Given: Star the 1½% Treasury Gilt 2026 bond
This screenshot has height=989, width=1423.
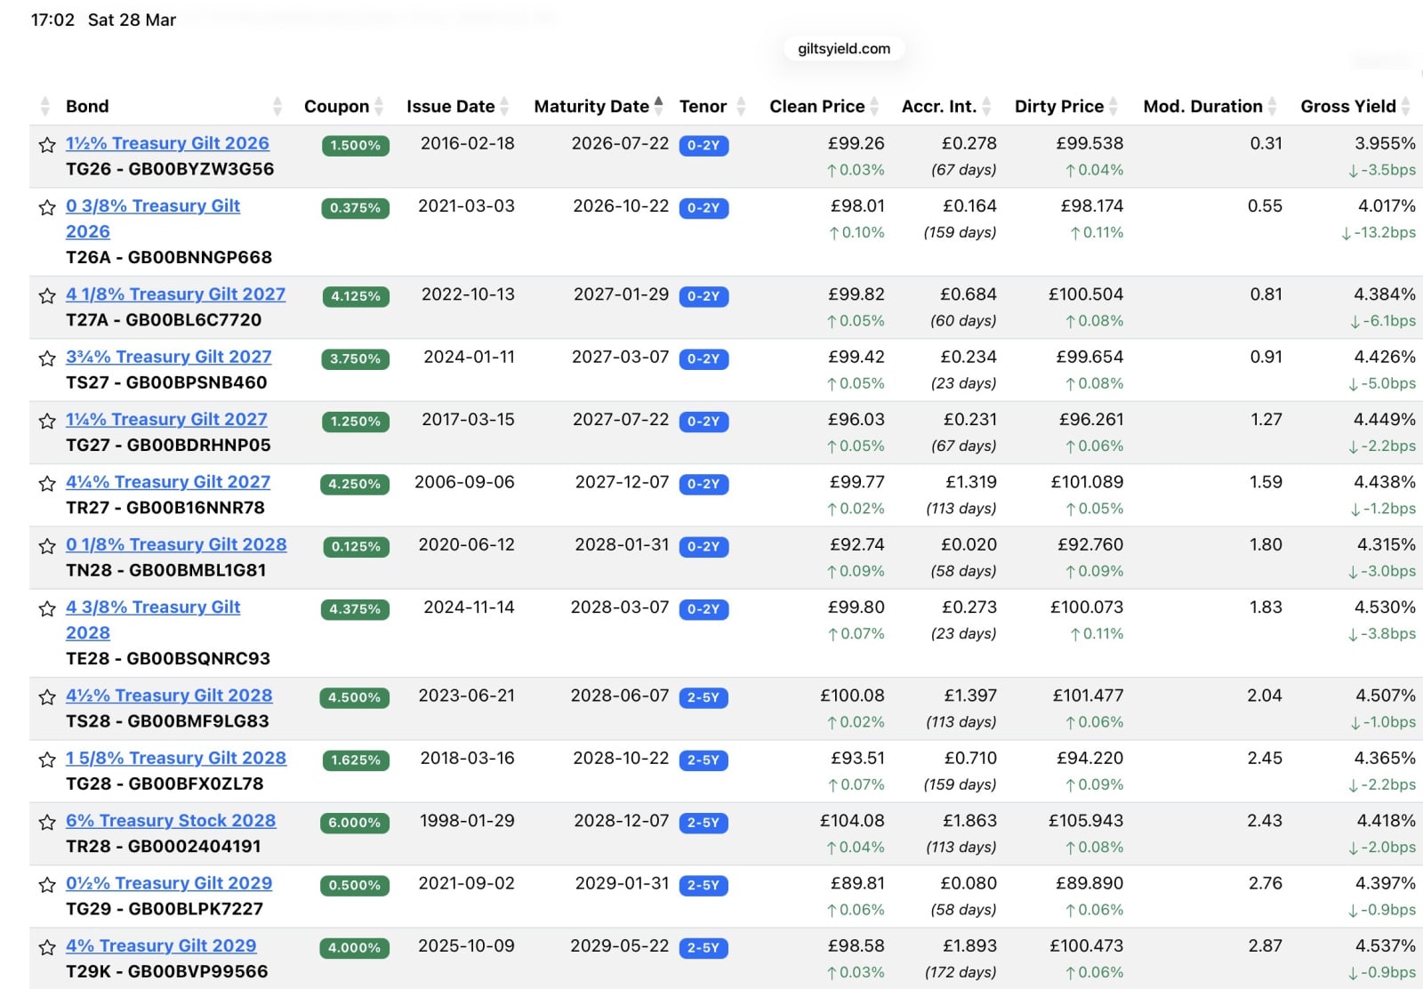Looking at the screenshot, I should click(47, 145).
